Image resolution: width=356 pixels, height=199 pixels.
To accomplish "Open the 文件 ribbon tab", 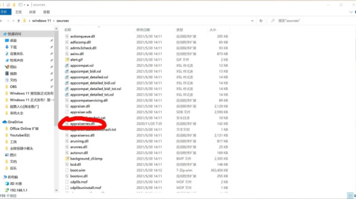I will click(5, 12).
